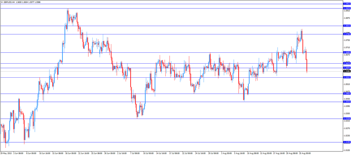
Task: Click the 14 Jul 16:00 time label
Action: click(x=161, y=154)
